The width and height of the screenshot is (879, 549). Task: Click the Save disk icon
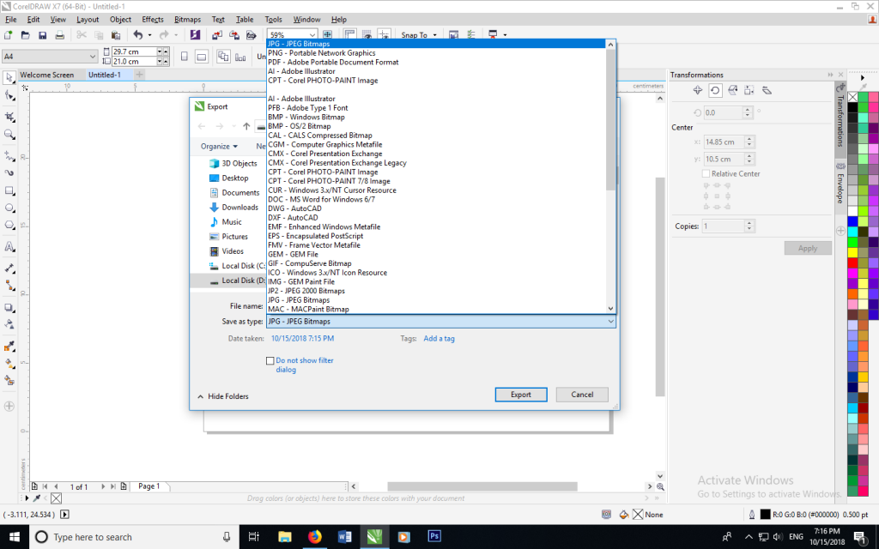point(42,34)
